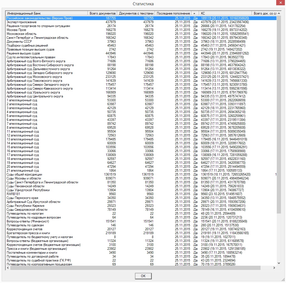Viewport: 286px width, 283px height.
Task: Click the OK button
Action: pyautogui.click(x=143, y=276)
